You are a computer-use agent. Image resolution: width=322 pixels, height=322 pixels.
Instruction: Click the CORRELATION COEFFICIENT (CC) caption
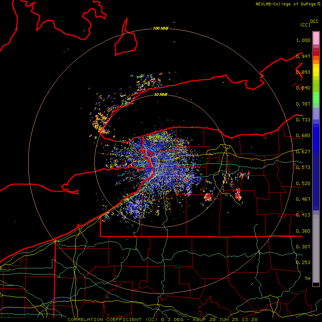[x=113, y=319]
